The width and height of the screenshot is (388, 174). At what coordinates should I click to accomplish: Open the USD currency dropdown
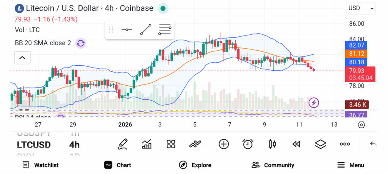(x=361, y=8)
